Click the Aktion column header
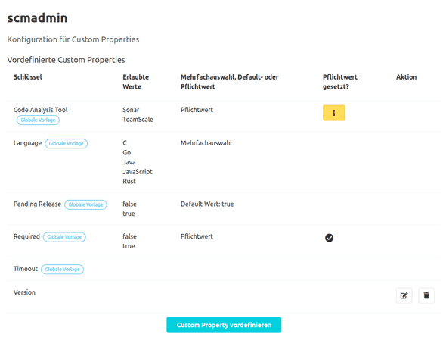446x340 pixels. point(406,77)
